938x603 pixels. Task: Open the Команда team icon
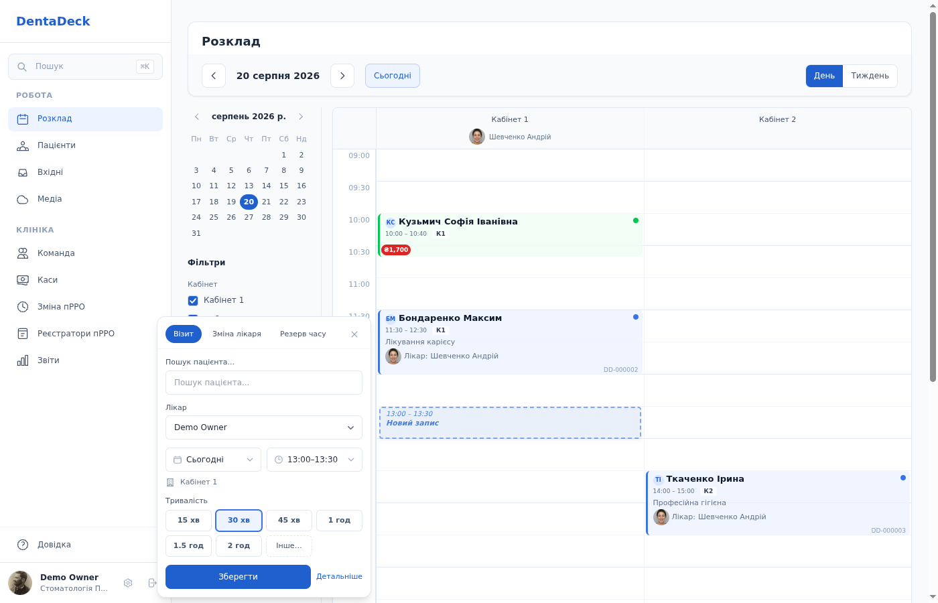coord(23,253)
